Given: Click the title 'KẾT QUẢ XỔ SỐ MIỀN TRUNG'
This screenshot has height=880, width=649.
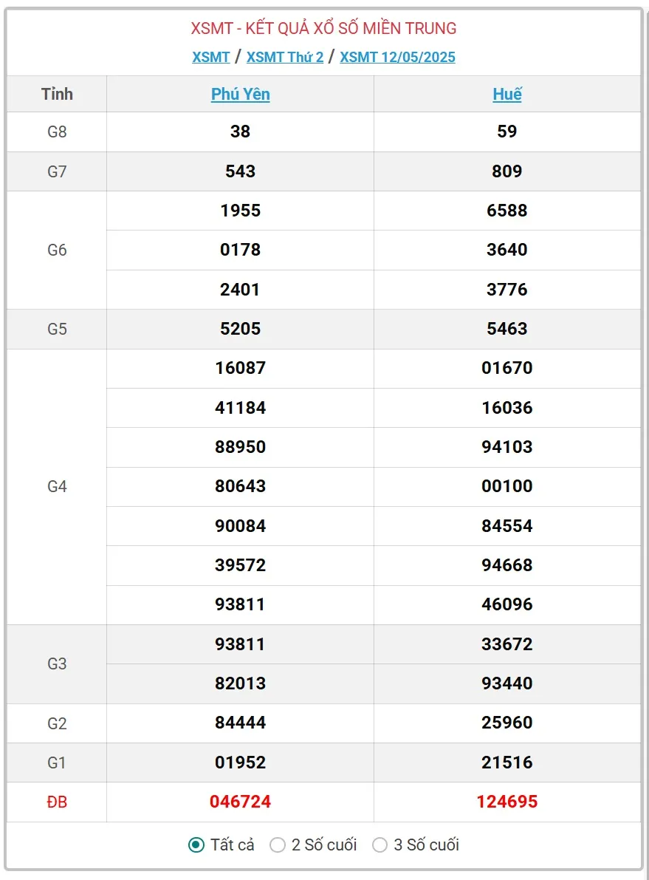Looking at the screenshot, I should click(x=324, y=29).
